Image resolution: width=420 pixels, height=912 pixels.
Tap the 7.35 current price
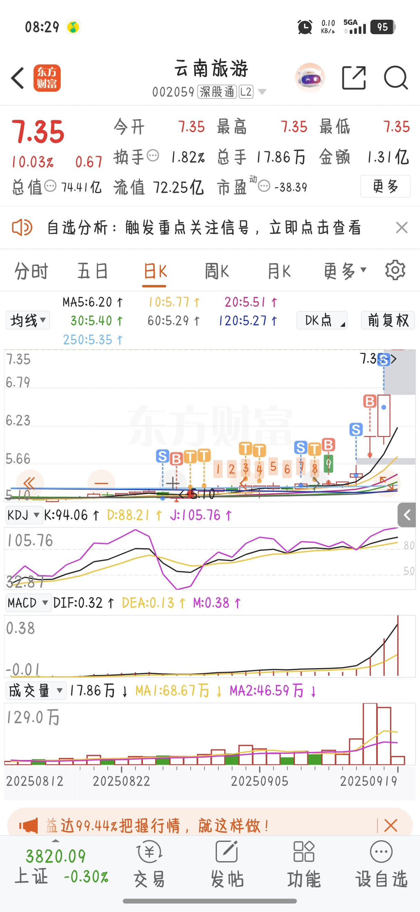(x=38, y=132)
